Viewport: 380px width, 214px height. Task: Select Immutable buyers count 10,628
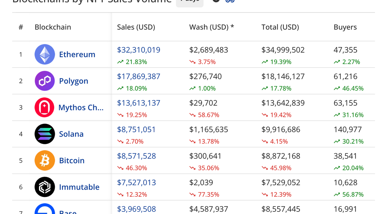(345, 183)
